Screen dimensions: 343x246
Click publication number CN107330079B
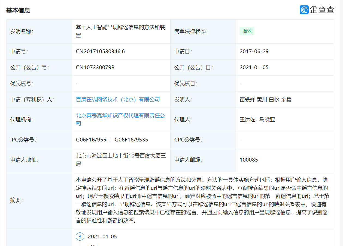pyautogui.click(x=95, y=67)
